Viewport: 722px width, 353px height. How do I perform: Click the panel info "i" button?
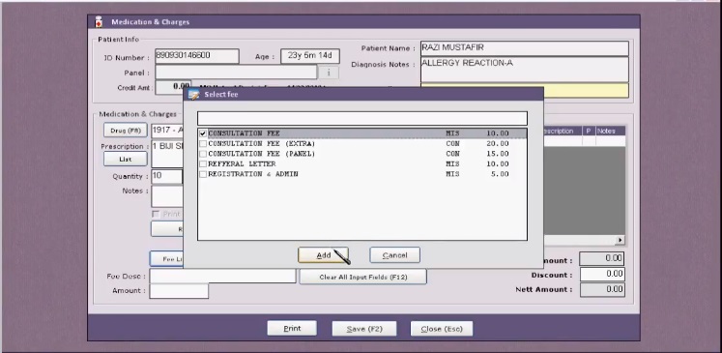(x=329, y=73)
